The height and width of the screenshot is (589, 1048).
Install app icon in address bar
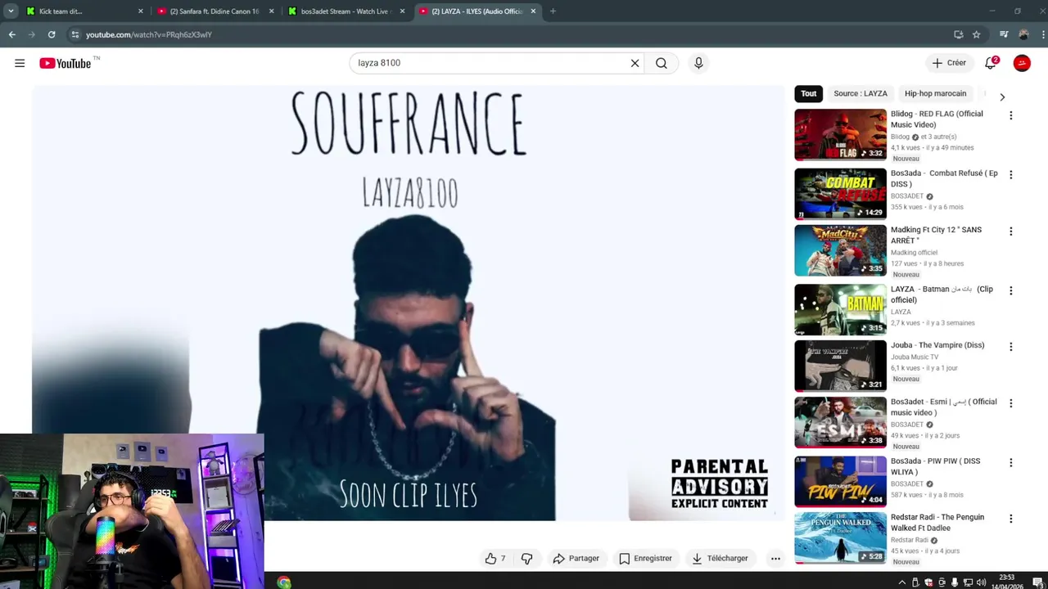[959, 34]
